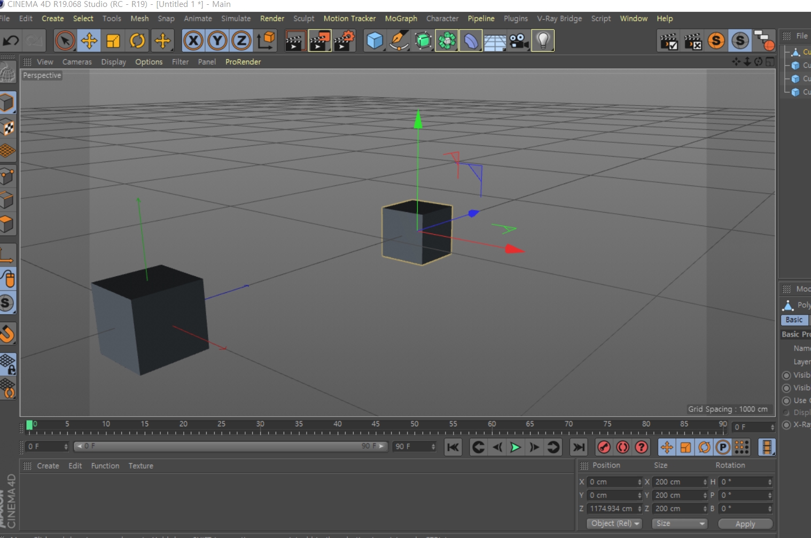
Task: Click the timeline preview range slider
Action: click(230, 446)
